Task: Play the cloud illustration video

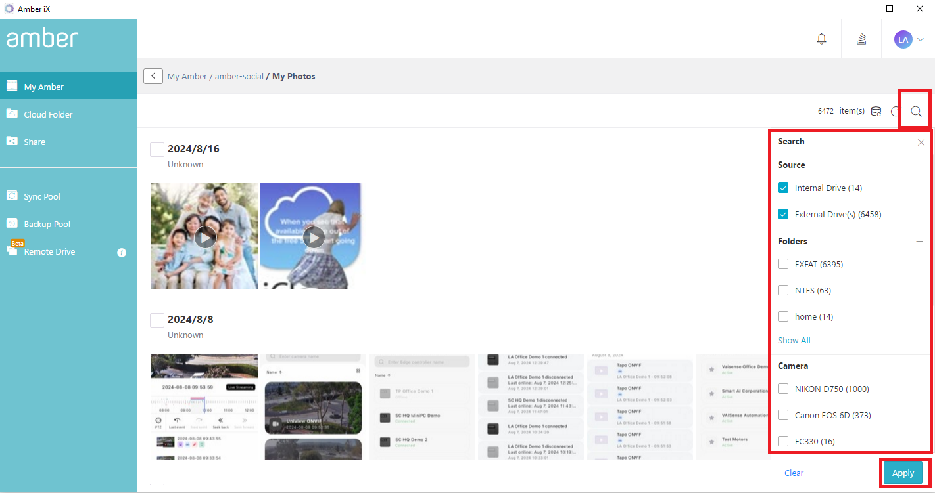Action: click(314, 236)
